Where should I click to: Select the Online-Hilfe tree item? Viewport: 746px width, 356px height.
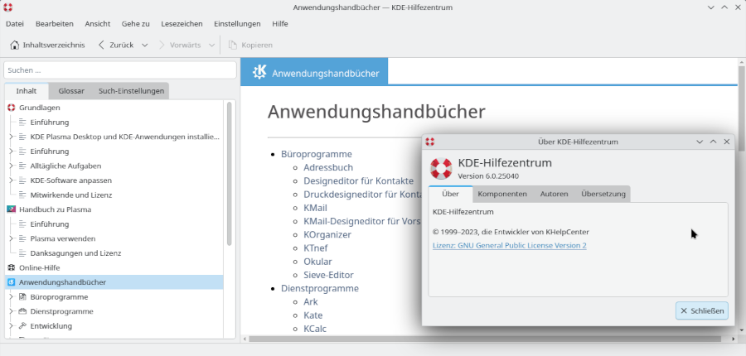click(40, 268)
